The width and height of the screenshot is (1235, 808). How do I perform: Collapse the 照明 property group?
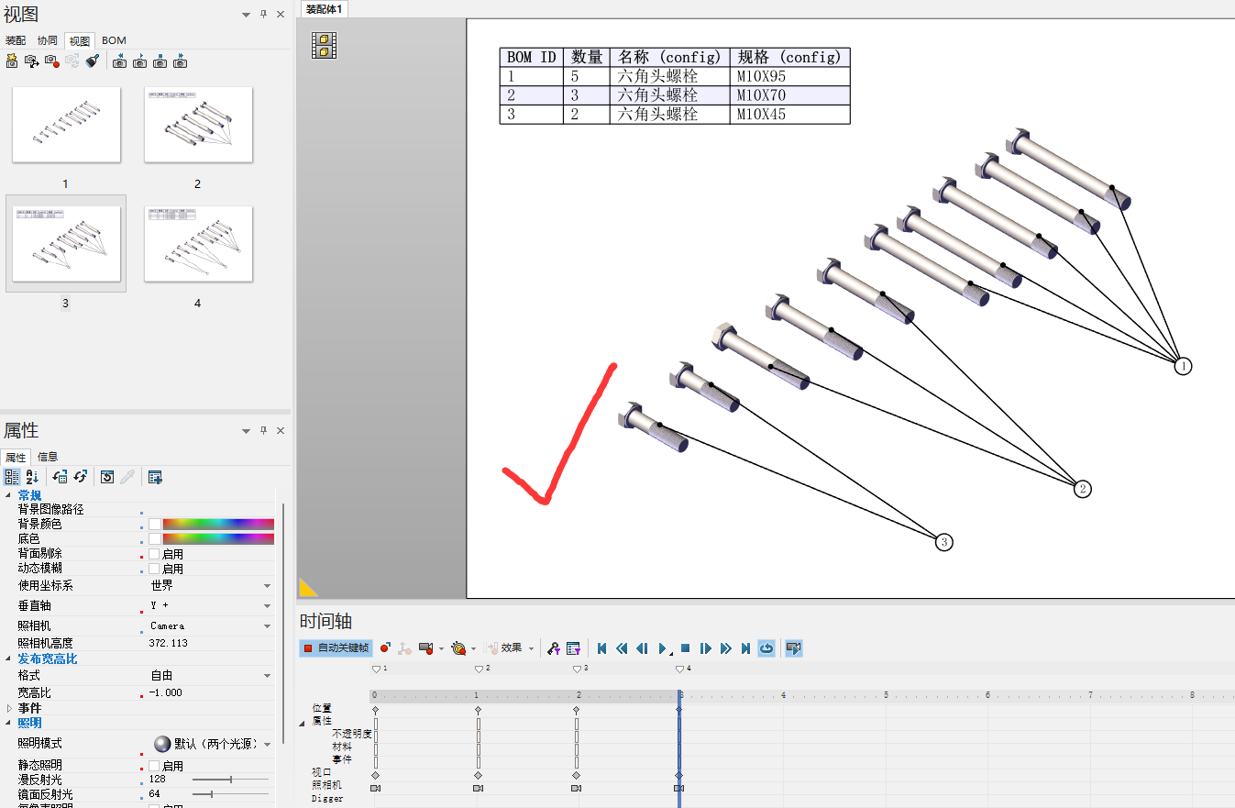tap(10, 723)
